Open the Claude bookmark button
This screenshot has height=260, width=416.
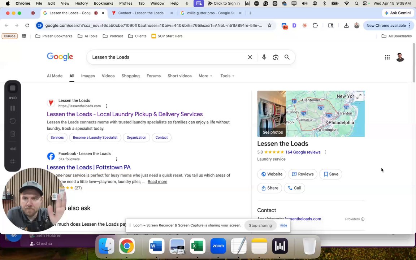9,36
